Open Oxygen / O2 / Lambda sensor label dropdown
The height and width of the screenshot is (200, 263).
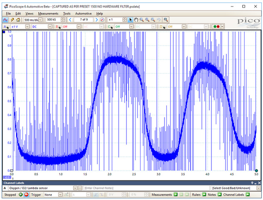pyautogui.click(x=75, y=188)
